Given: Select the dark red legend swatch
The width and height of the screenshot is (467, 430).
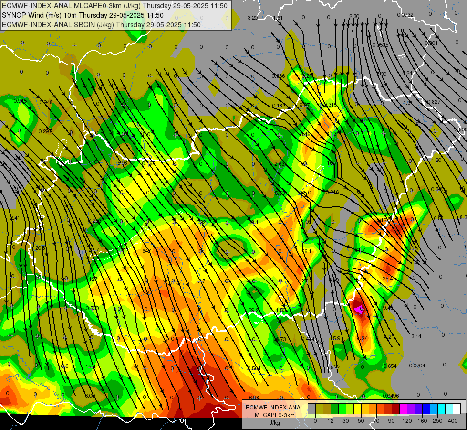Looking at the screenshot, I should click(395, 408).
